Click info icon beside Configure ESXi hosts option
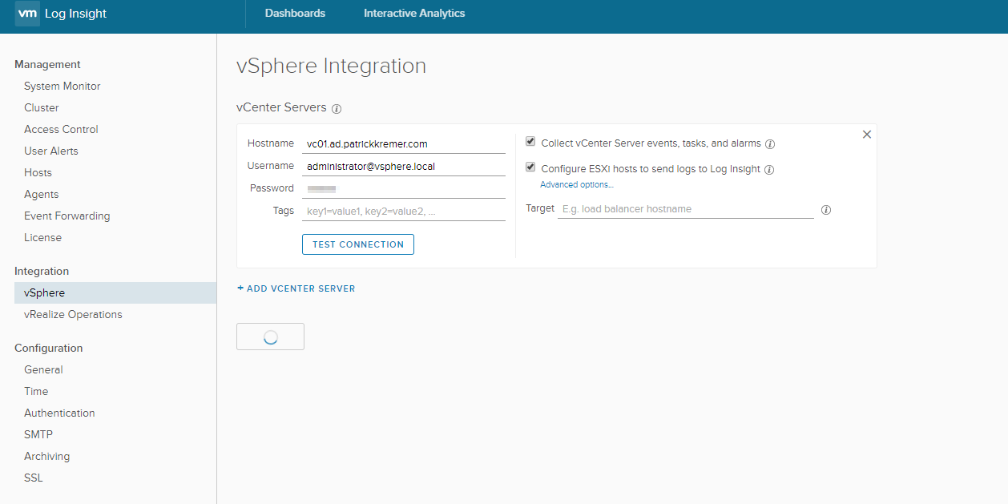This screenshot has width=1008, height=504. [x=769, y=170]
